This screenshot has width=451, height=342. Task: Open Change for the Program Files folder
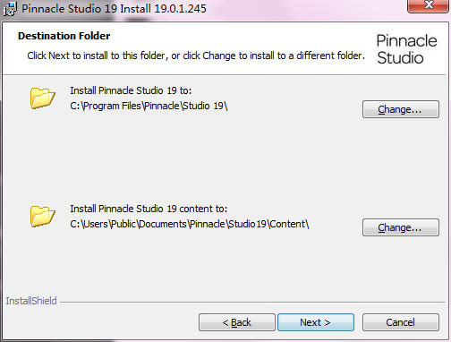(401, 109)
